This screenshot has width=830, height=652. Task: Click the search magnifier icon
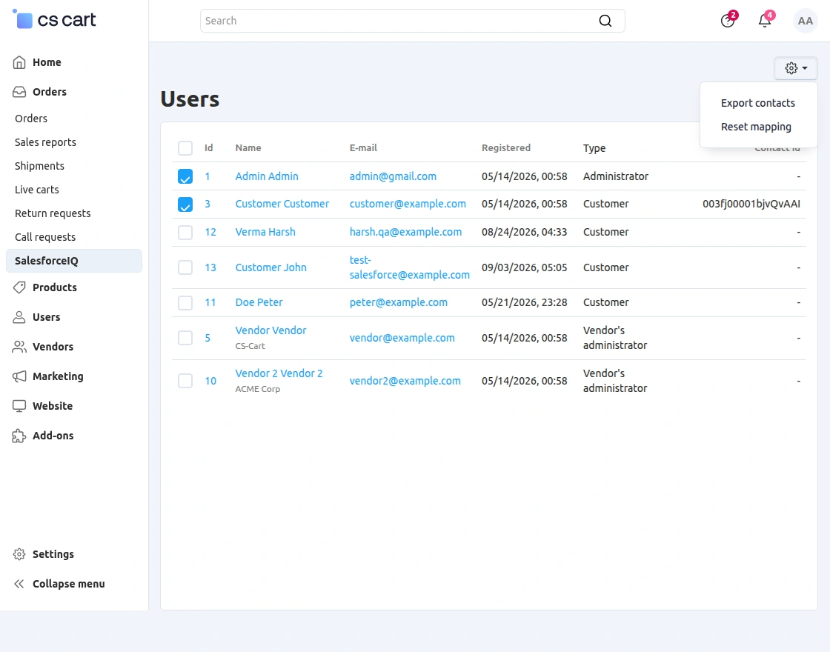point(605,21)
